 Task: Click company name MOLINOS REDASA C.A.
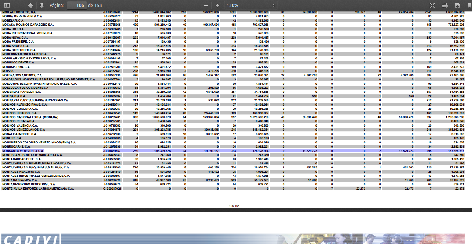(x=18, y=121)
